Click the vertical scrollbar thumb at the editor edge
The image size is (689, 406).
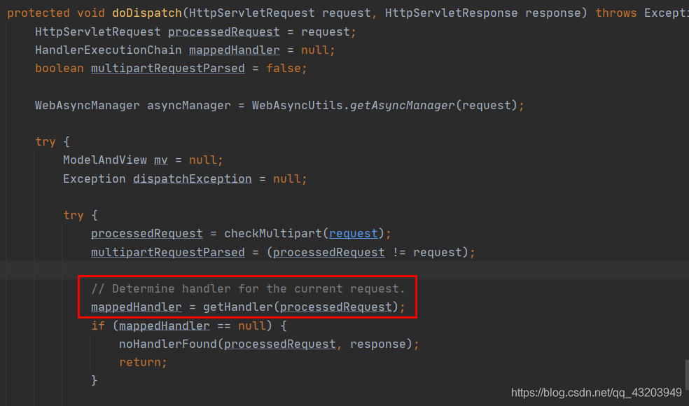tap(687, 374)
